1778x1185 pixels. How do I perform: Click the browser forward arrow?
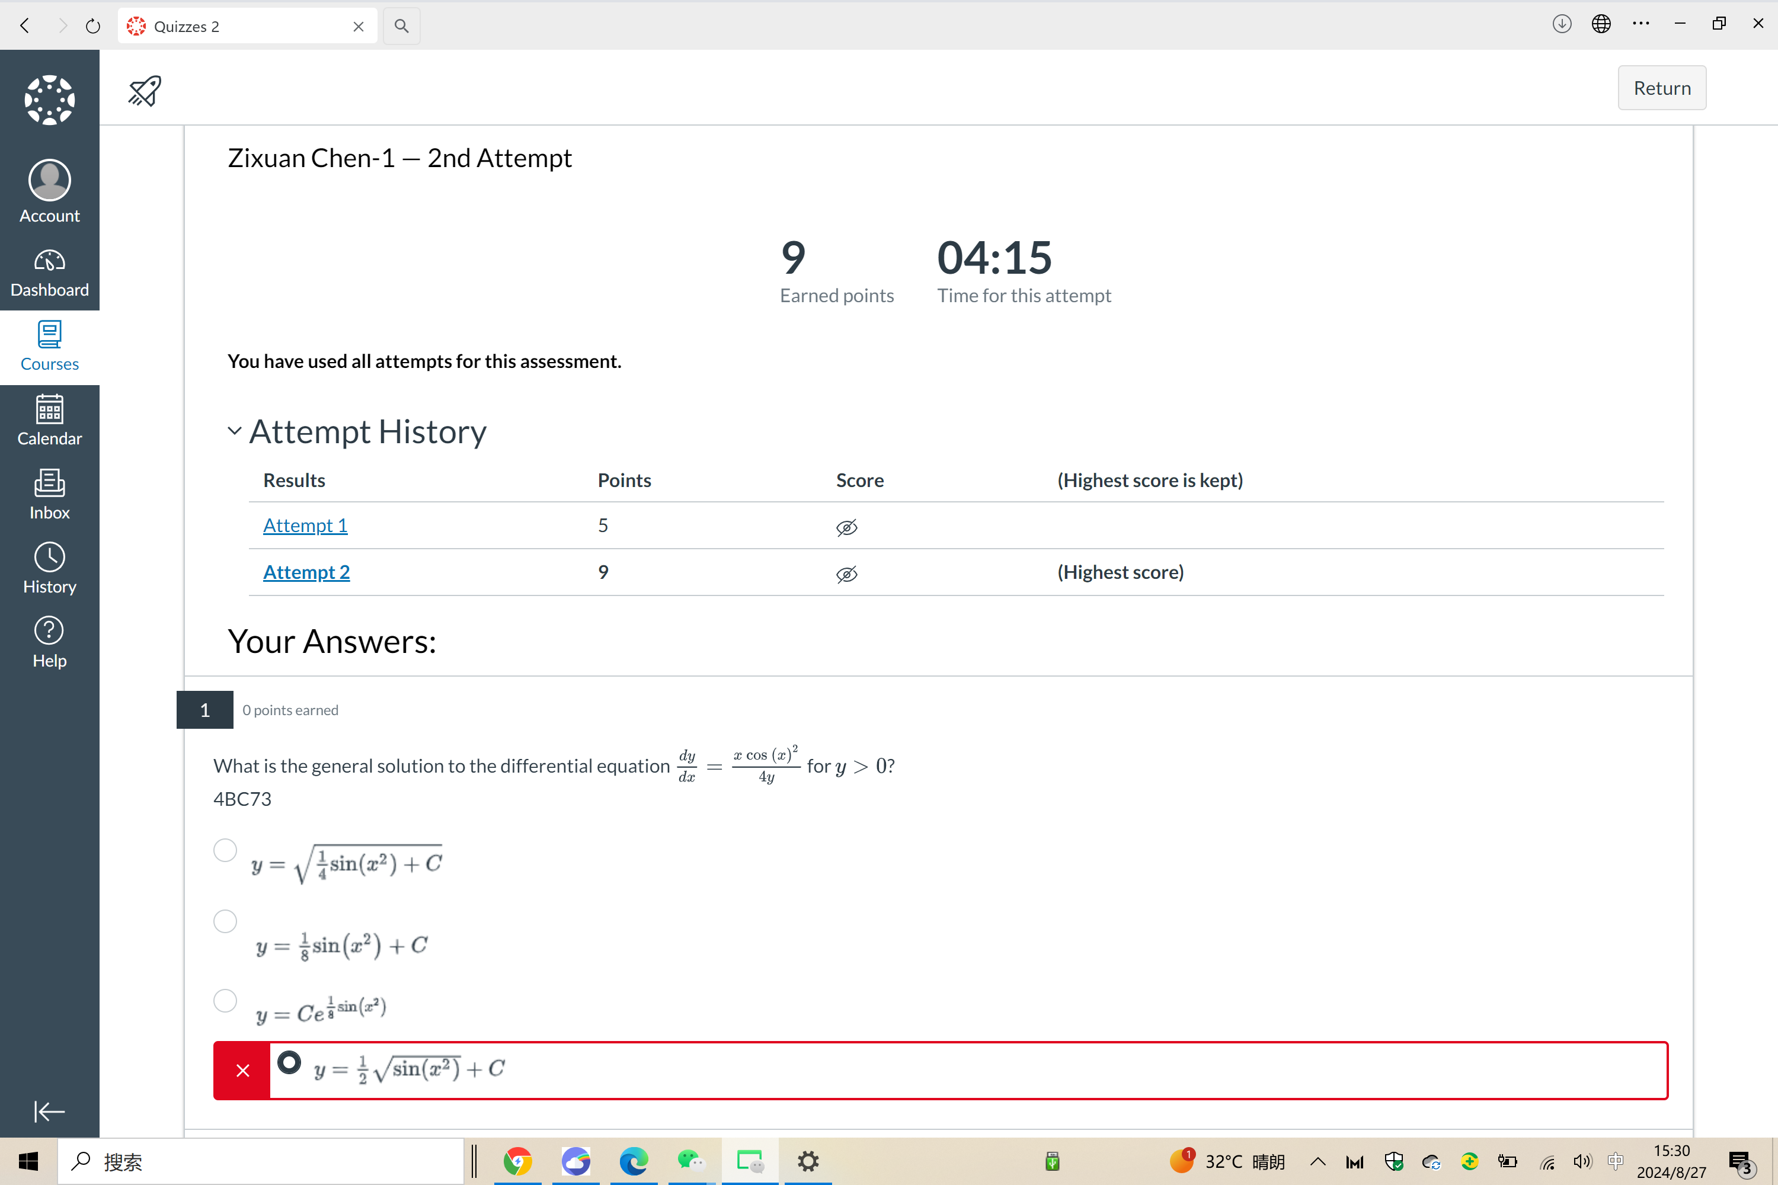pos(62,25)
